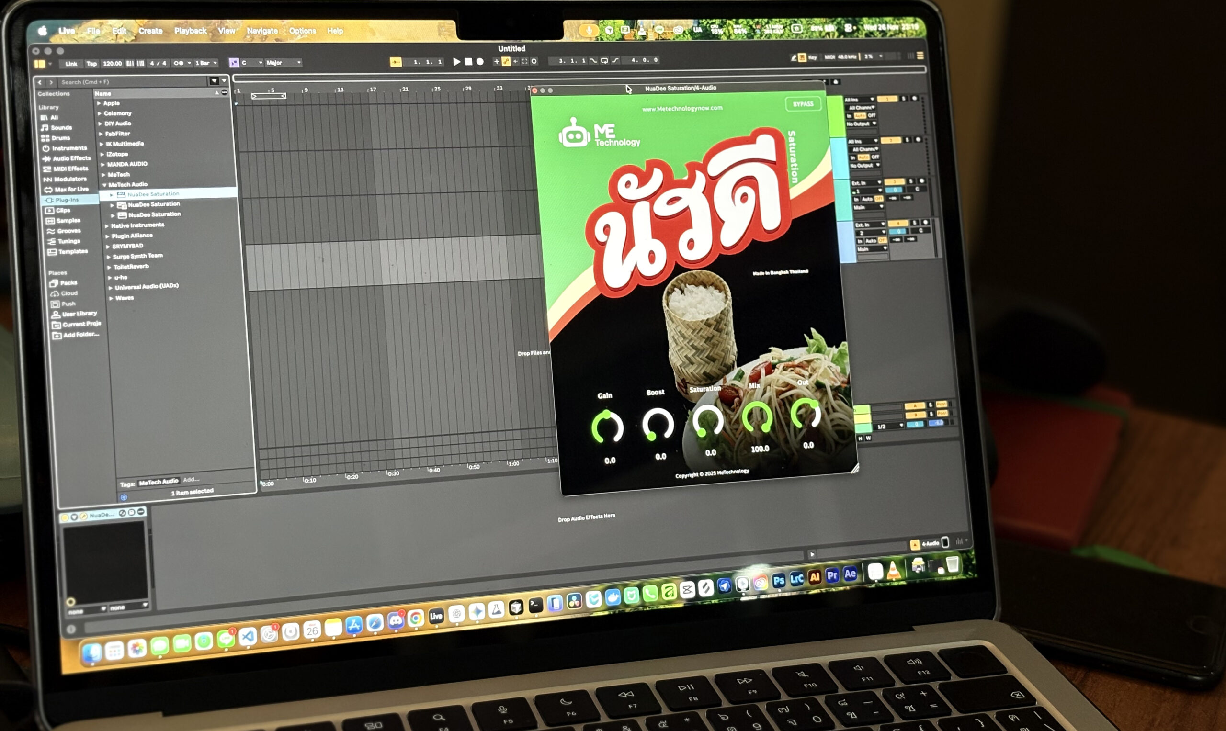Image resolution: width=1226 pixels, height=731 pixels.
Task: Select Audio Effects category in browser
Action: coord(67,158)
